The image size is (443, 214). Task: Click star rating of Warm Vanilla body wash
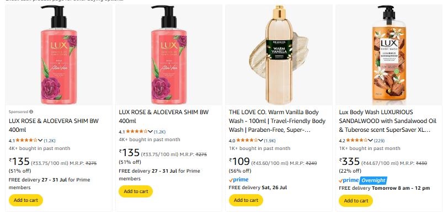click(x=247, y=140)
